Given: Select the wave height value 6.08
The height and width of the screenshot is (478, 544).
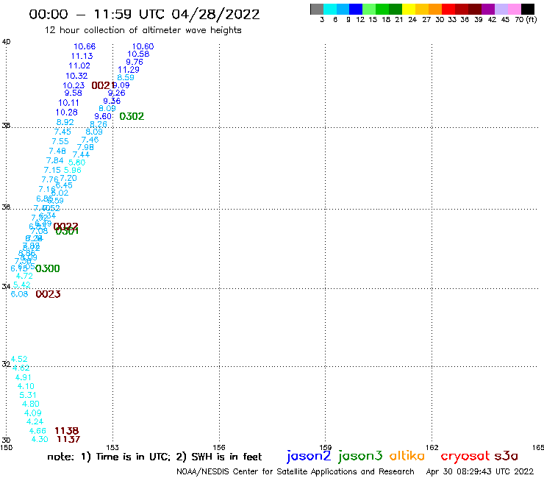Looking at the screenshot, I should pyautogui.click(x=19, y=294).
